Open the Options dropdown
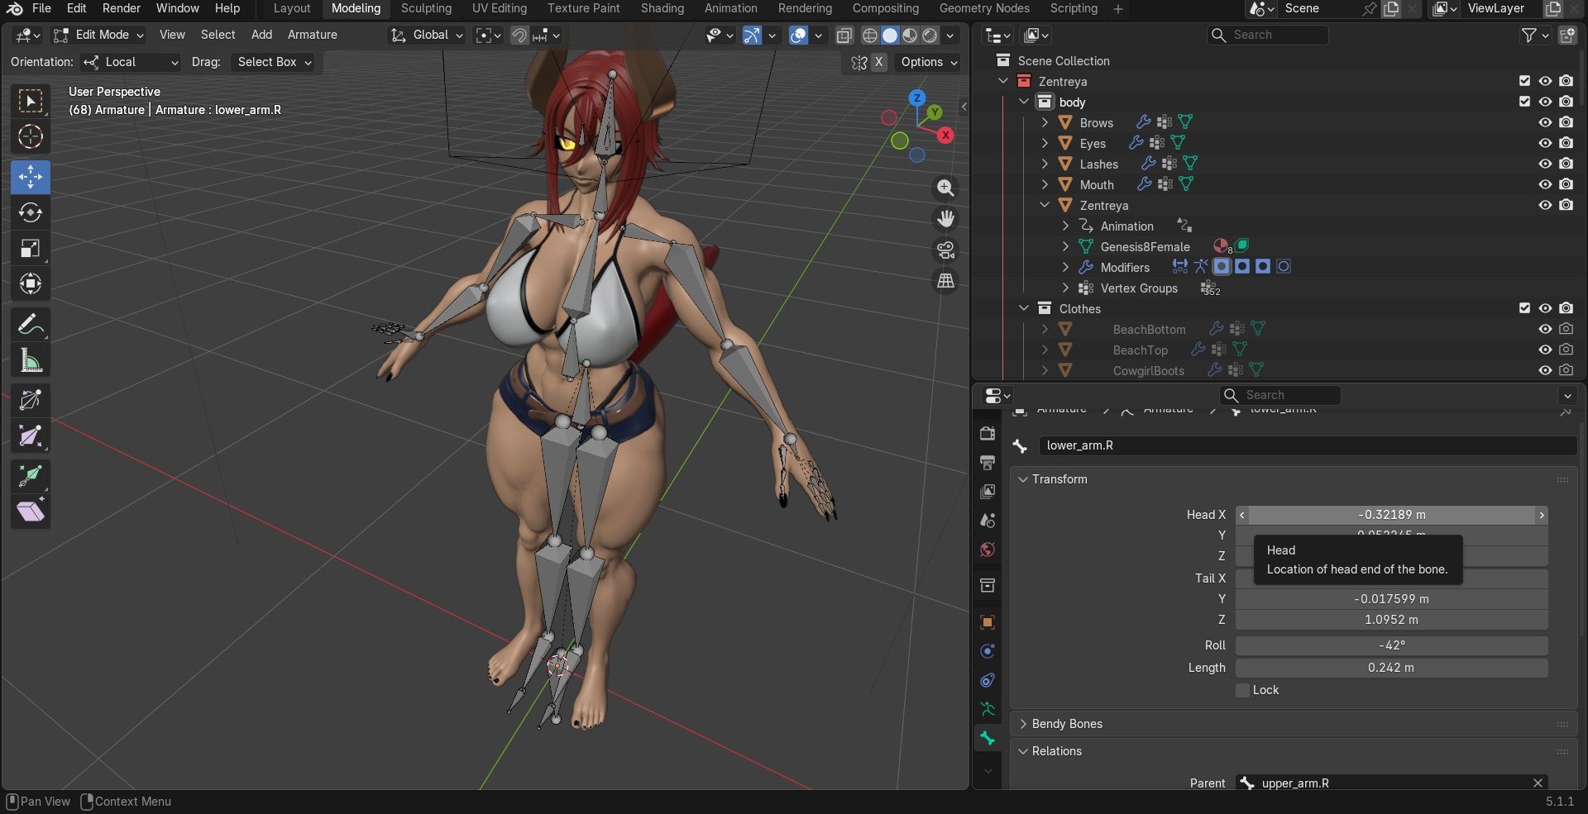The width and height of the screenshot is (1588, 814). [x=929, y=62]
